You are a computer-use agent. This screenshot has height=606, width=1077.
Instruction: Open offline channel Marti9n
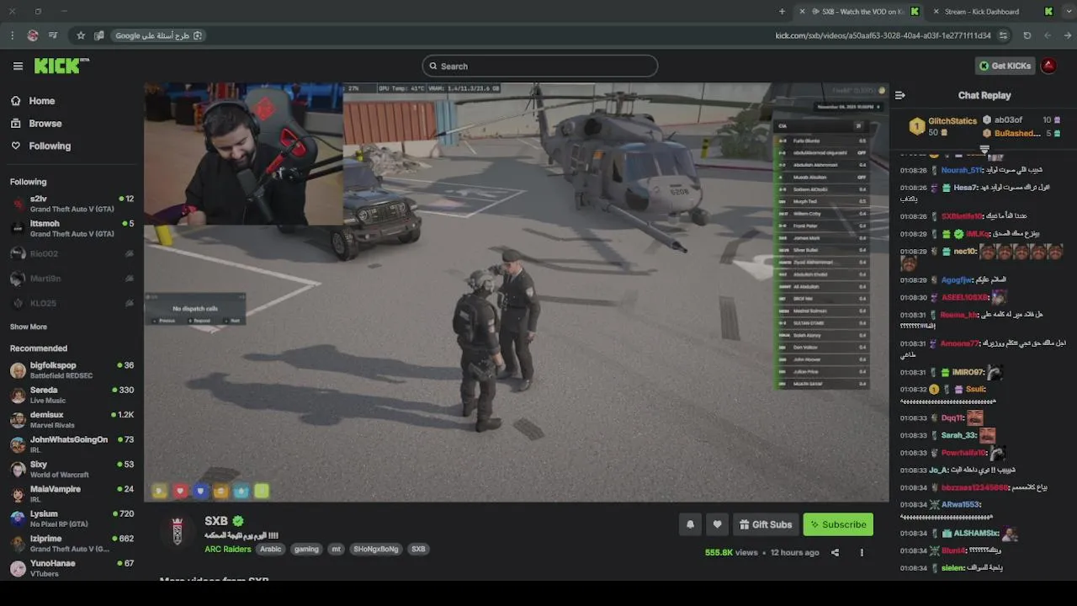point(72,278)
